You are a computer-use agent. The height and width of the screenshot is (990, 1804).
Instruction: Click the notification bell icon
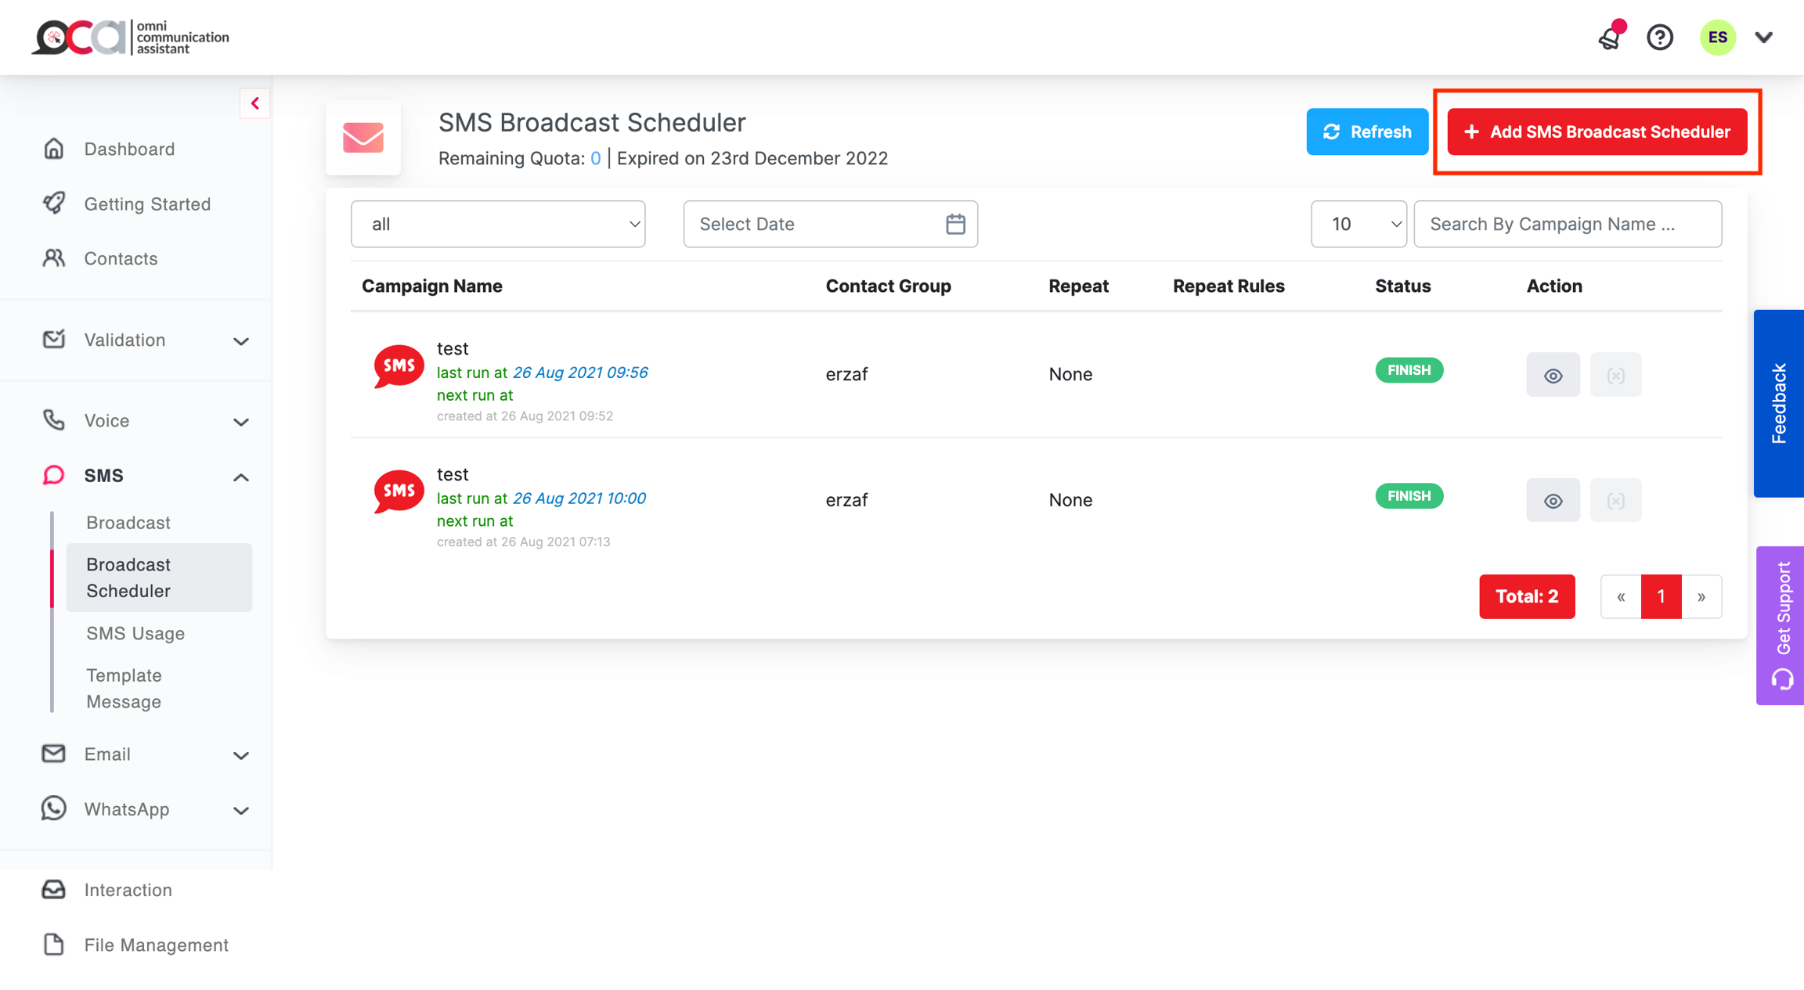[x=1610, y=37]
